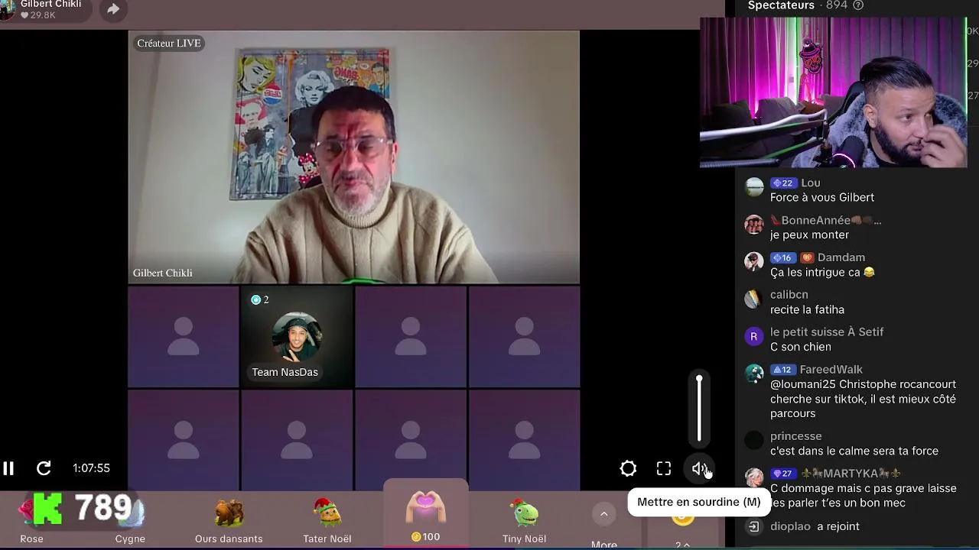The image size is (979, 550).
Task: Open le petit suisse À Setif avatar
Action: click(754, 336)
